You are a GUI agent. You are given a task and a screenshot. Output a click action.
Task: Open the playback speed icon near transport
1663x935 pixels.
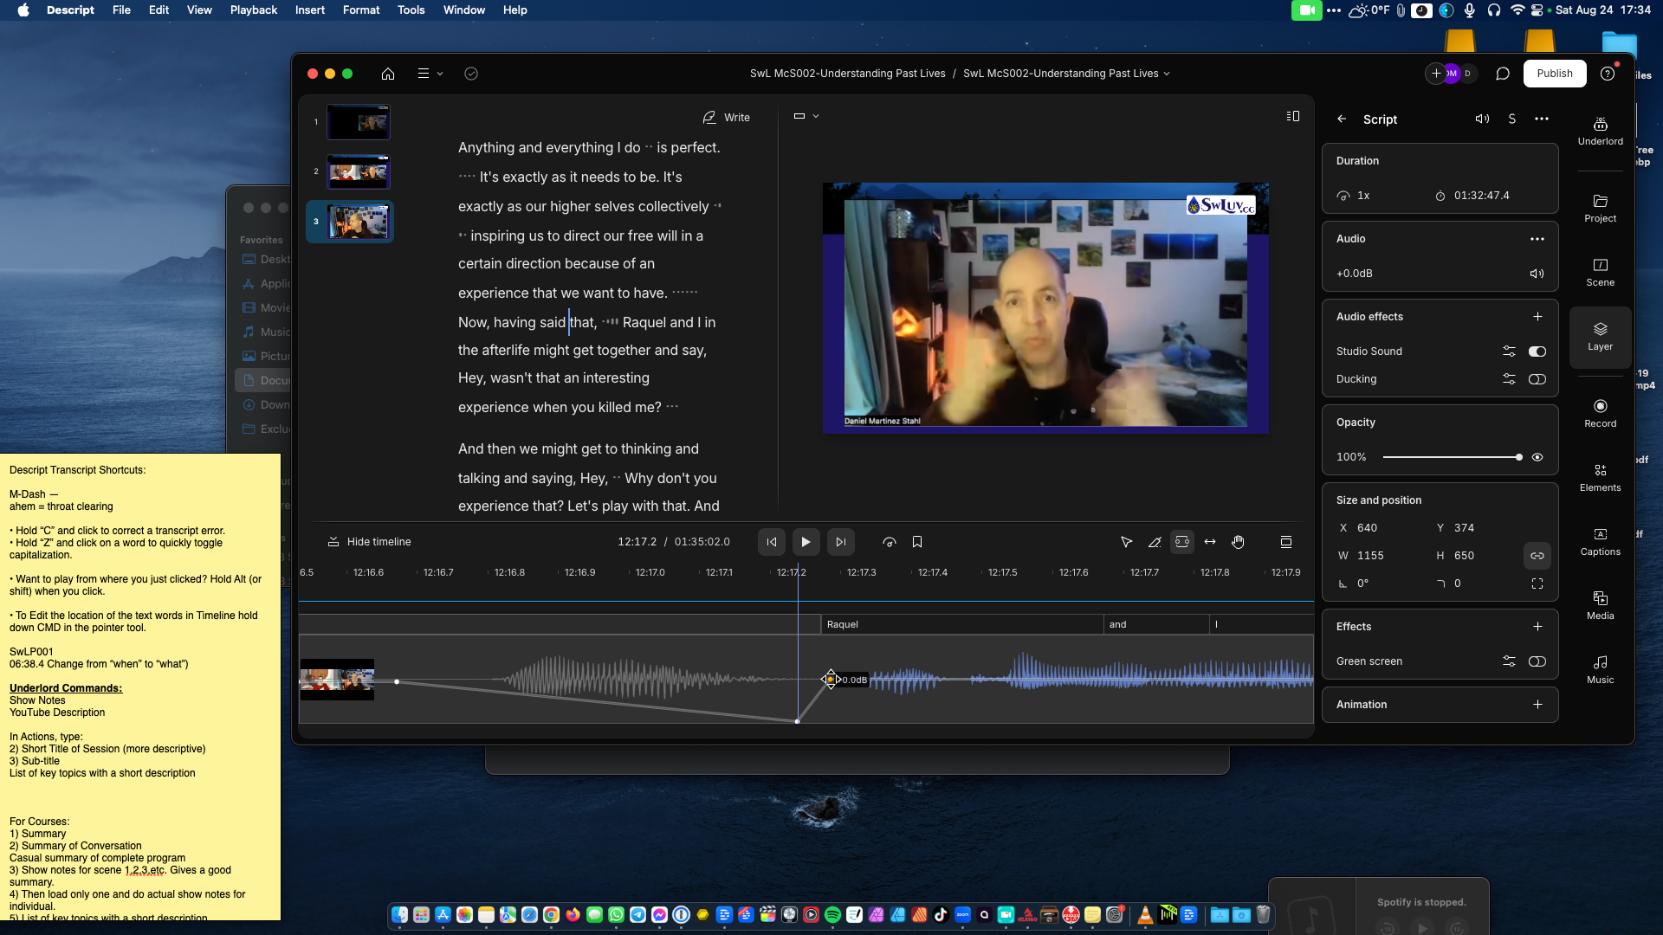click(x=890, y=542)
